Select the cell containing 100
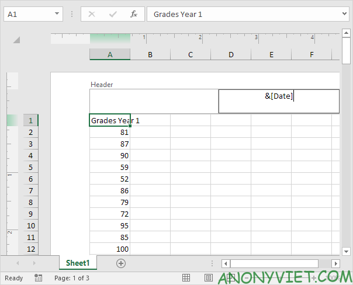 tap(110, 249)
